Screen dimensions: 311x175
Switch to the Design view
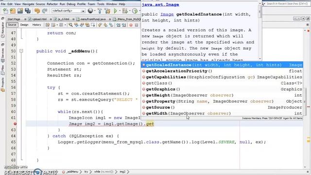[x=24, y=25]
